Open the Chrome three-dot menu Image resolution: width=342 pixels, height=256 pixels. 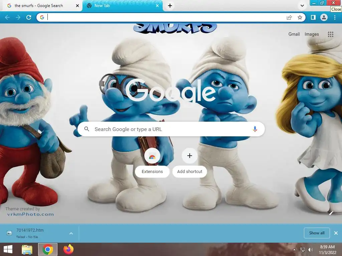tap(335, 17)
